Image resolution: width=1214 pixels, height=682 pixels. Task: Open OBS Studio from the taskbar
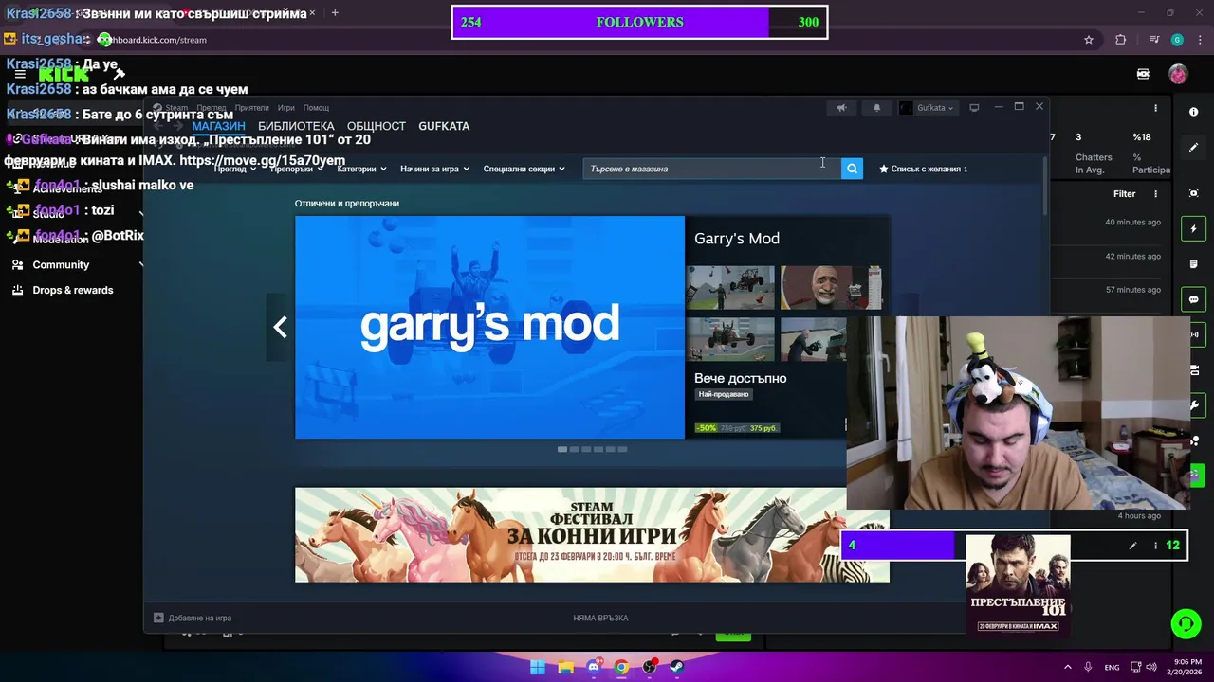[650, 667]
